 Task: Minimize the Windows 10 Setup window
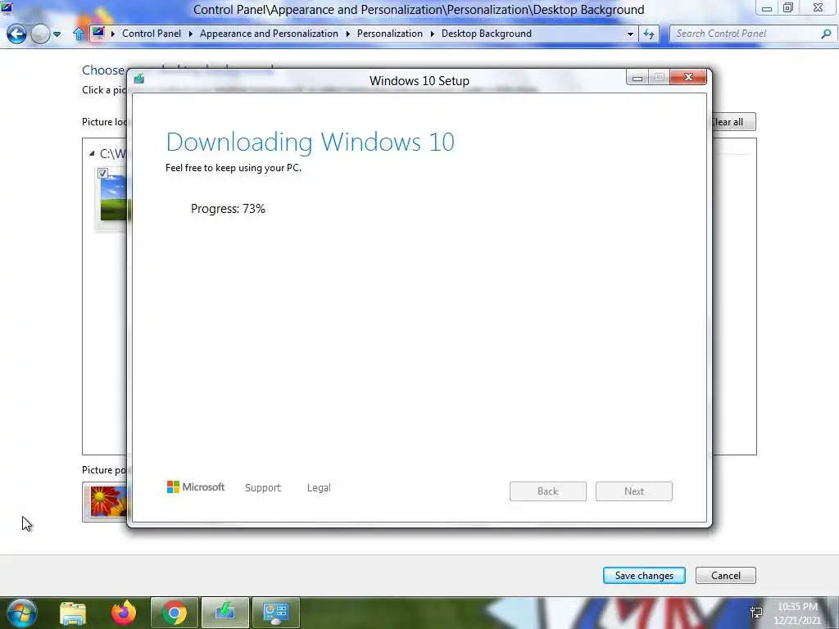(637, 78)
